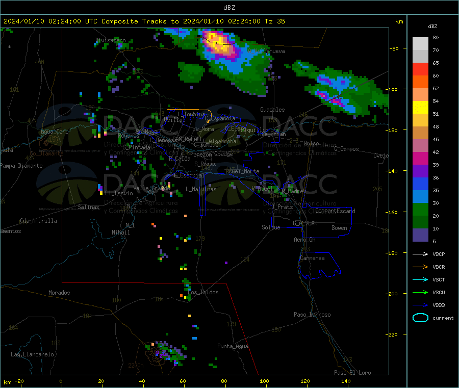Pick the light gray 80 dBZ swatch
Viewport: 459px width, 388px height.
coord(420,44)
